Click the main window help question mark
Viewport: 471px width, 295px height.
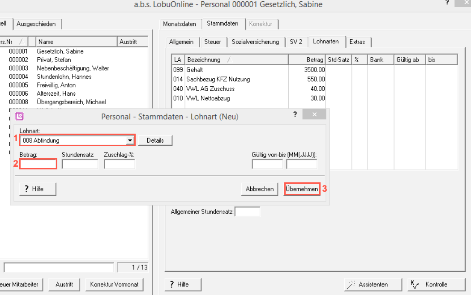coord(447,3)
